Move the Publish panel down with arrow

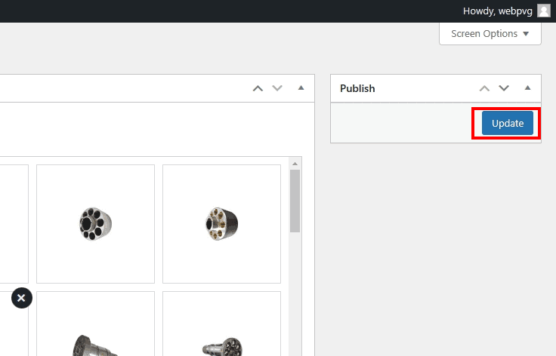(x=504, y=88)
